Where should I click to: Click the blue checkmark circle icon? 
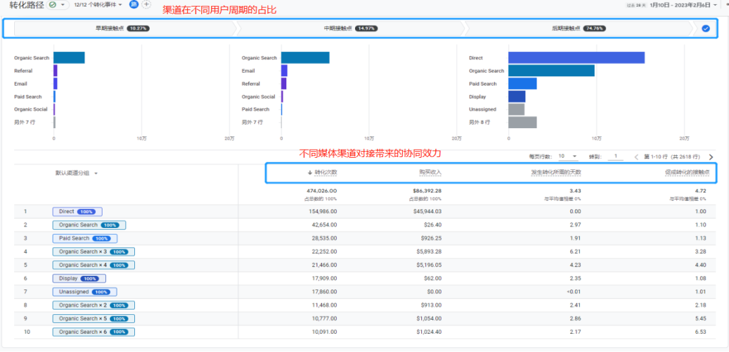pyautogui.click(x=706, y=28)
